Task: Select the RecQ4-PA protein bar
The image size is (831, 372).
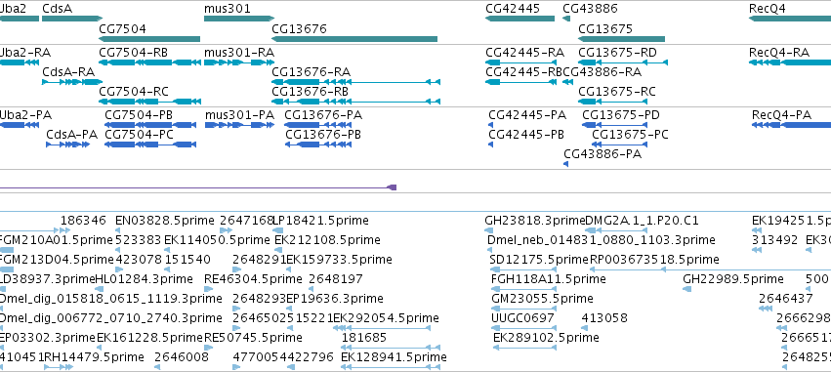Action: 791,125
